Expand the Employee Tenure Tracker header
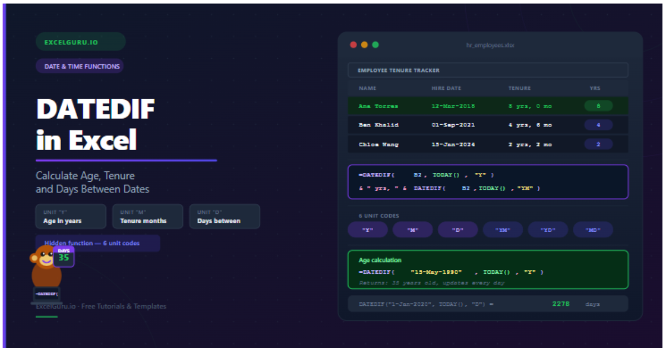Image resolution: width=666 pixels, height=348 pixels. pos(488,70)
